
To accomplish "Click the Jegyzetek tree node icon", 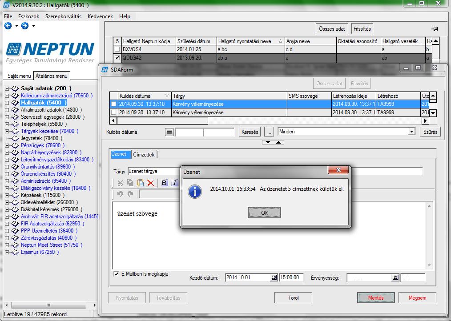I will (x=15, y=138).
